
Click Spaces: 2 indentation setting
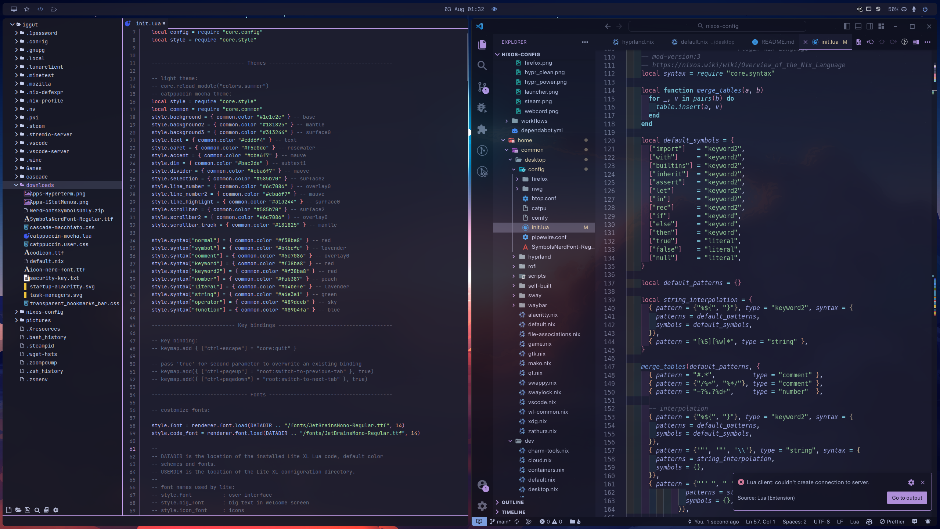click(795, 521)
